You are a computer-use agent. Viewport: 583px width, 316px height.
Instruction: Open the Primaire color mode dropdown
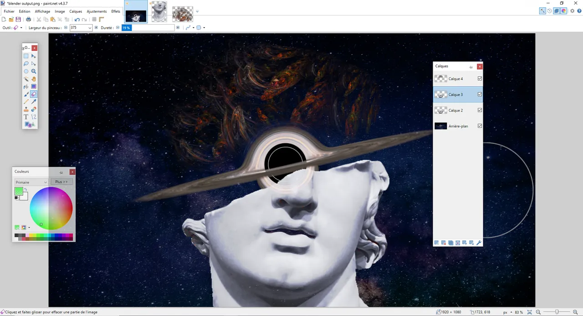click(x=31, y=182)
